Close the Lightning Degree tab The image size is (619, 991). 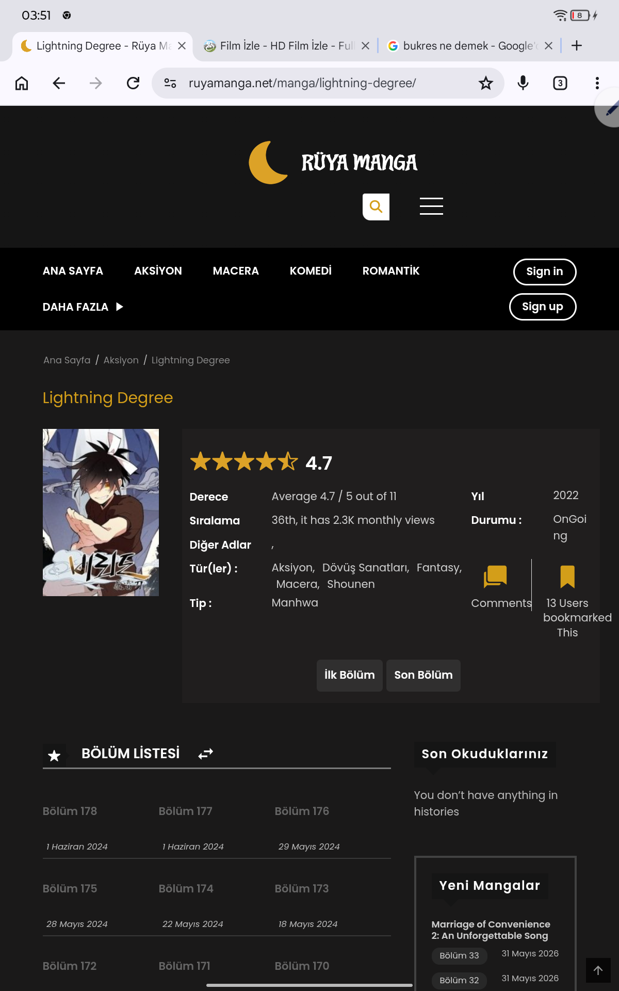coord(182,46)
